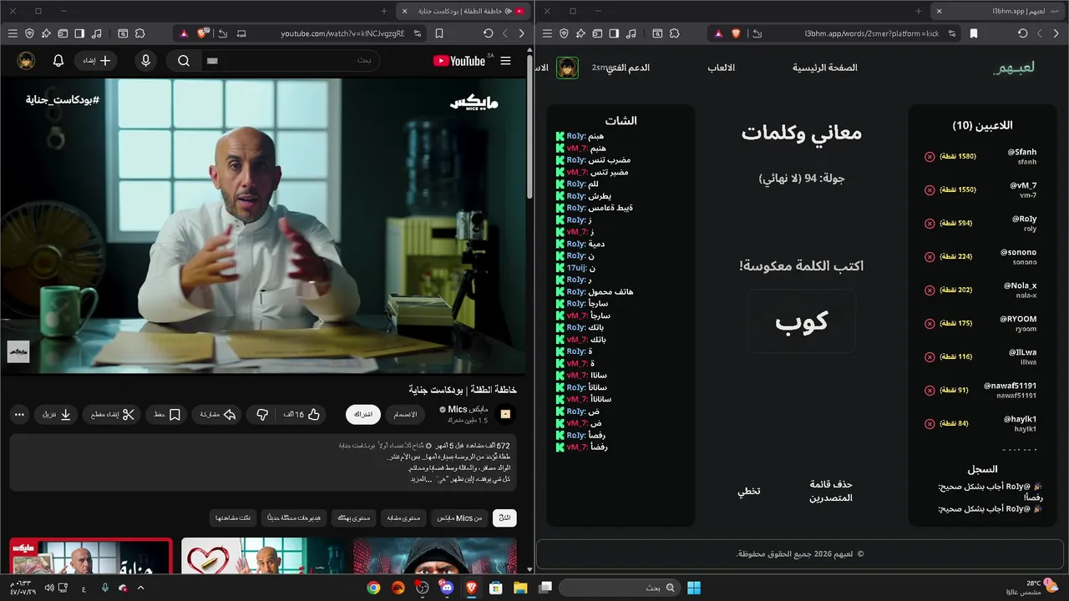Open the hooded figure recommended video thumbnail
The width and height of the screenshot is (1069, 601).
434,556
